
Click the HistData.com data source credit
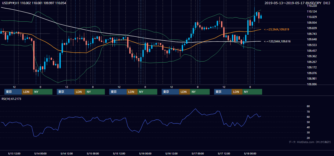[310, 142]
